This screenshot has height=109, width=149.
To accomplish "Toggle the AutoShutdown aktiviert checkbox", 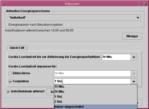I will (x=8, y=92).
